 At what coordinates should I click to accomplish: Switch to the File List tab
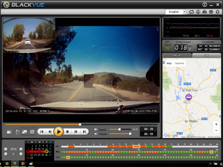(177, 55)
